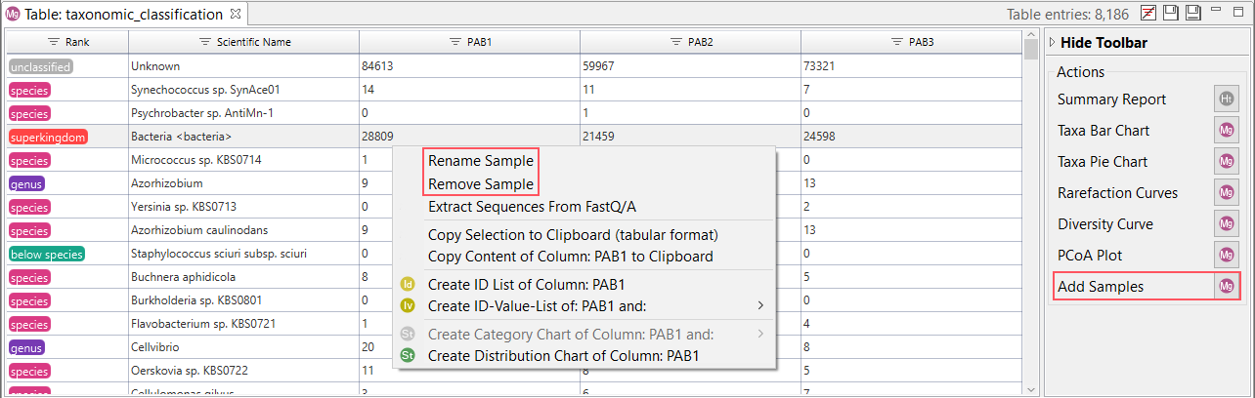This screenshot has height=398, width=1255.
Task: Choose Rename Sample from the context menu
Action: pyautogui.click(x=480, y=161)
